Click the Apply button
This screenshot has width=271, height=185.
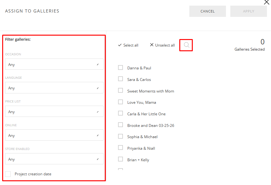(248, 11)
